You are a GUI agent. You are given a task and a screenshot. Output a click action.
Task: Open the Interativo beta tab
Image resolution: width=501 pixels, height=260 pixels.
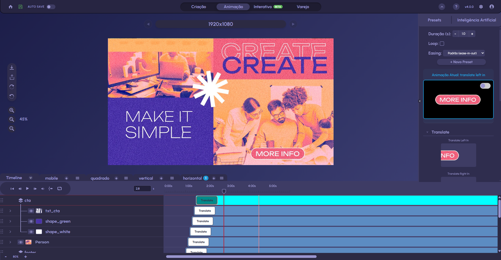click(x=268, y=7)
